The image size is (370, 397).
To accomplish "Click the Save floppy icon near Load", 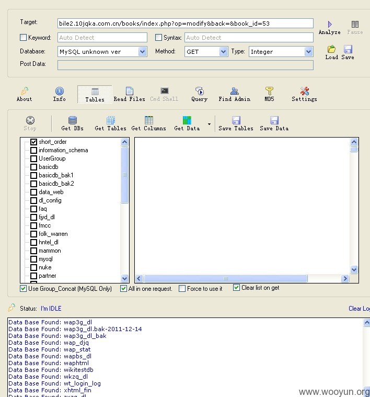I will coord(348,49).
